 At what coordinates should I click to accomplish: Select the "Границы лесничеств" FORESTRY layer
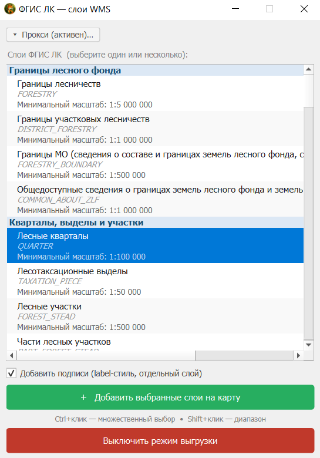(x=156, y=93)
